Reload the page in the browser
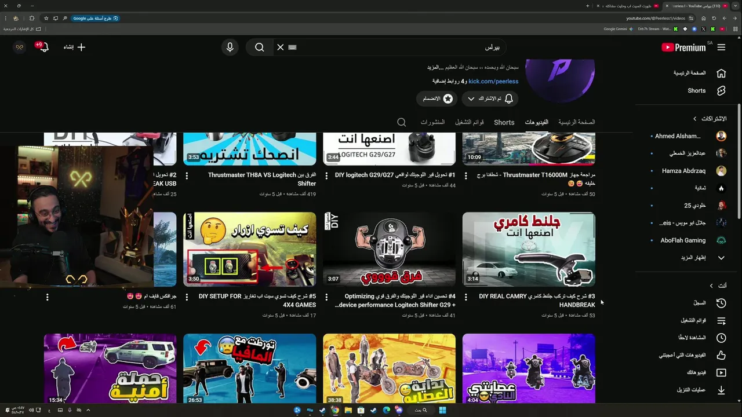 tap(714, 18)
